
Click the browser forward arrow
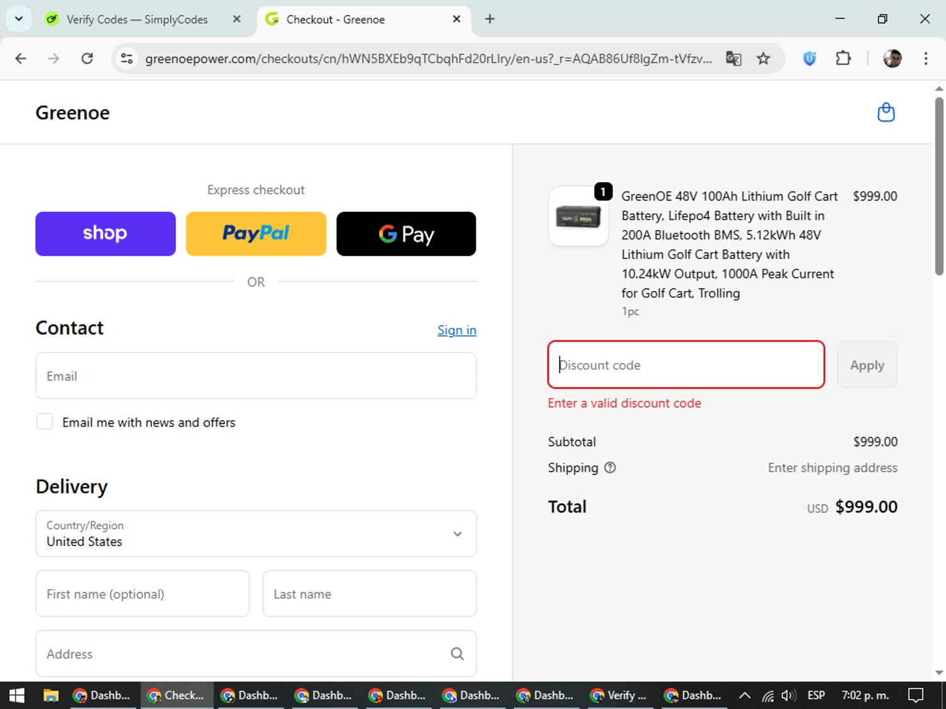(x=54, y=59)
